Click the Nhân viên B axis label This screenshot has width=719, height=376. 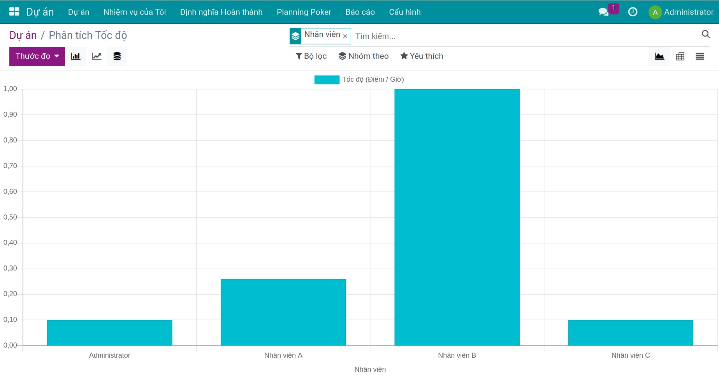tap(457, 355)
